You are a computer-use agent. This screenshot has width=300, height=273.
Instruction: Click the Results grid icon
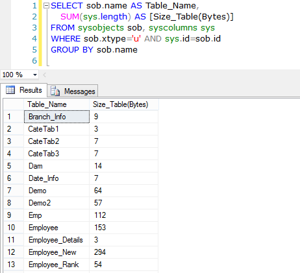pos(10,90)
